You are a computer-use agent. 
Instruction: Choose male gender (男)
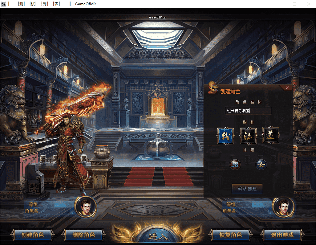point(235,165)
